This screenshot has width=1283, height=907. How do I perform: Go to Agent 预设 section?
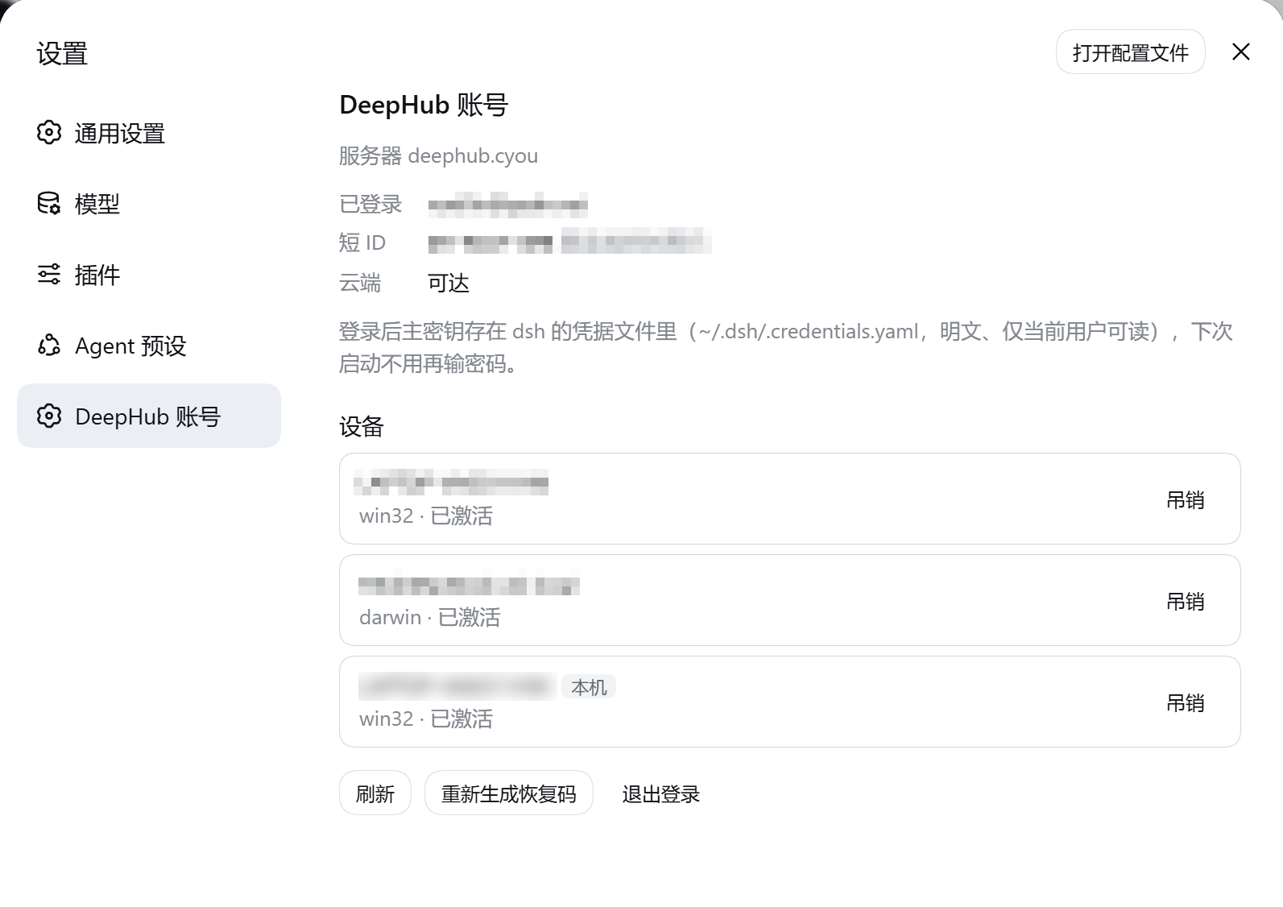point(149,346)
